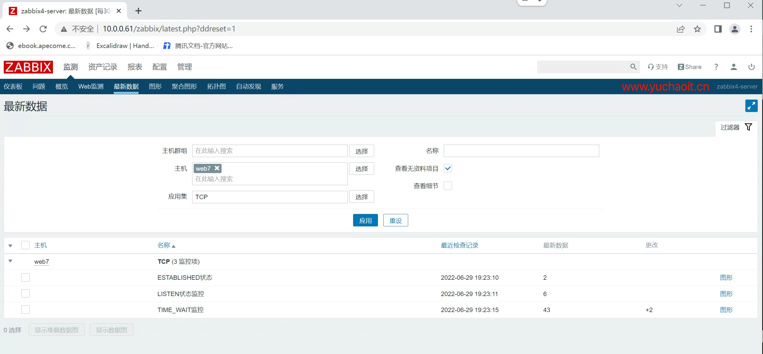This screenshot has height=354, width=763.
Task: Click the ZABBIX logo
Action: click(28, 67)
